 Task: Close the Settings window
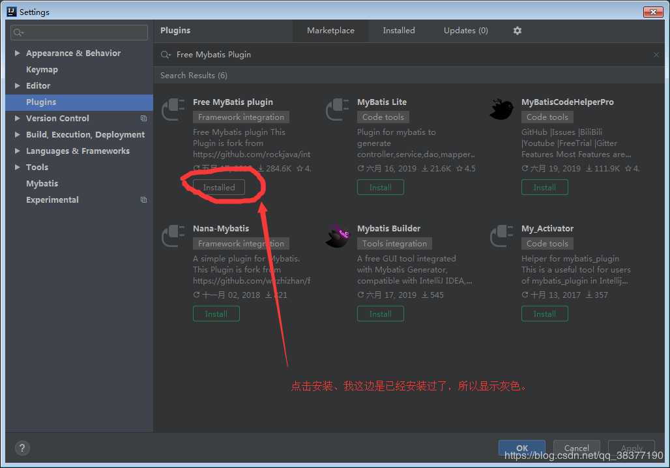pyautogui.click(x=653, y=12)
